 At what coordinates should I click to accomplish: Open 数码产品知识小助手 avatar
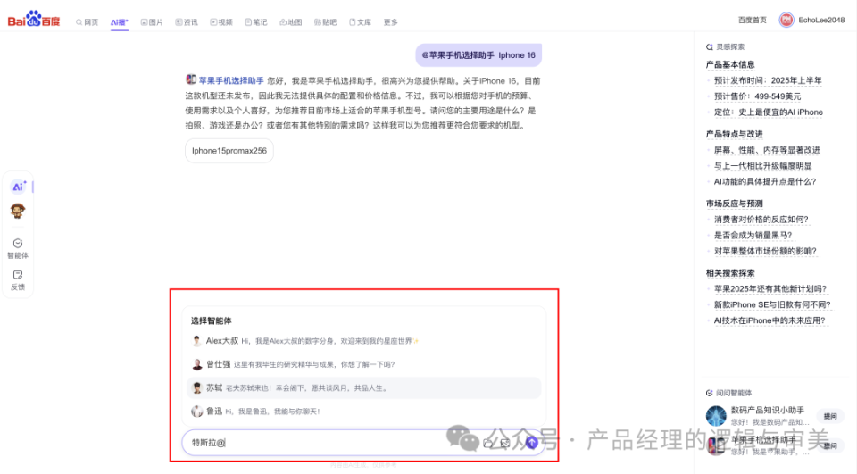[716, 416]
